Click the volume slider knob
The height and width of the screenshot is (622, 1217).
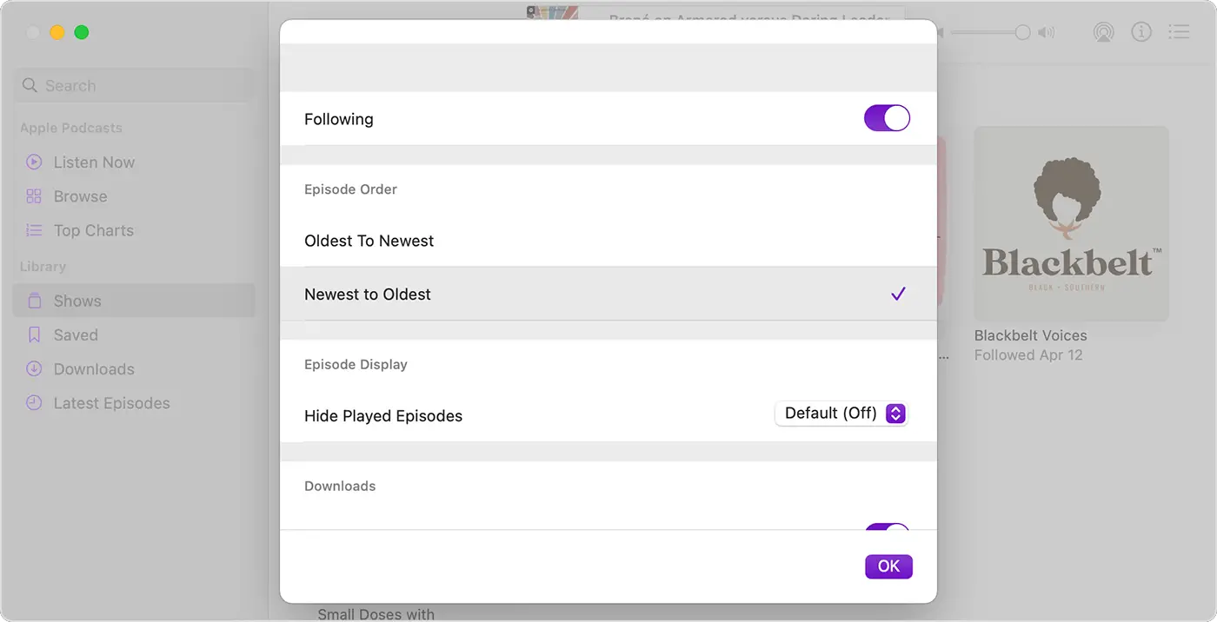[1022, 33]
